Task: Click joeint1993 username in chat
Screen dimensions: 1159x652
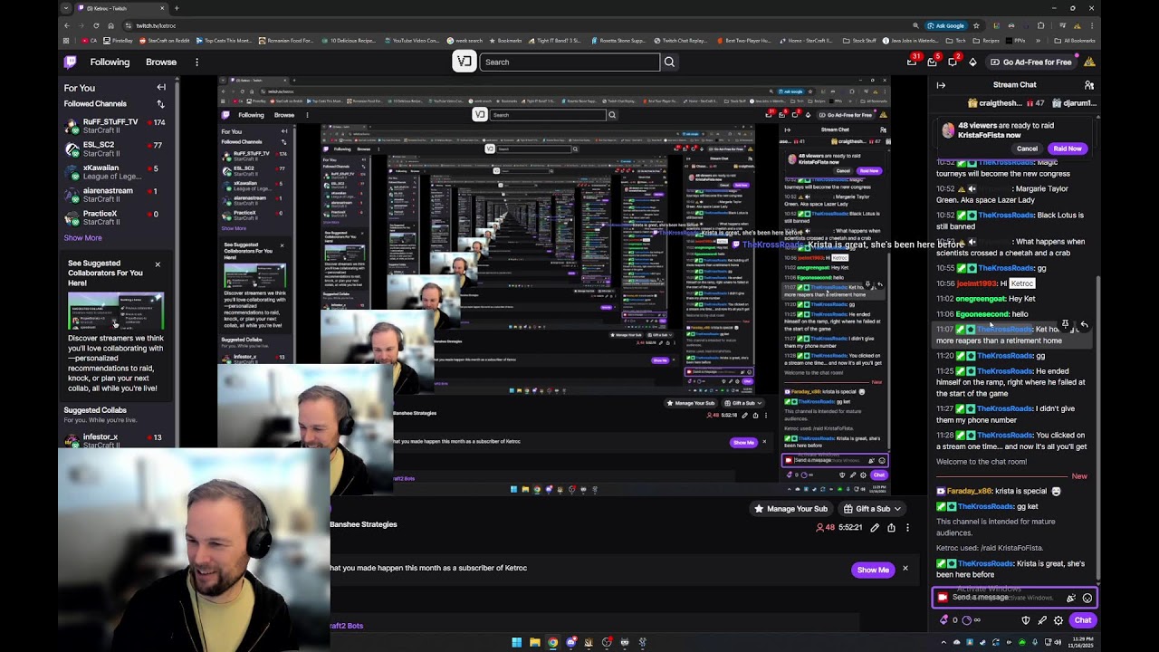Action: [978, 283]
